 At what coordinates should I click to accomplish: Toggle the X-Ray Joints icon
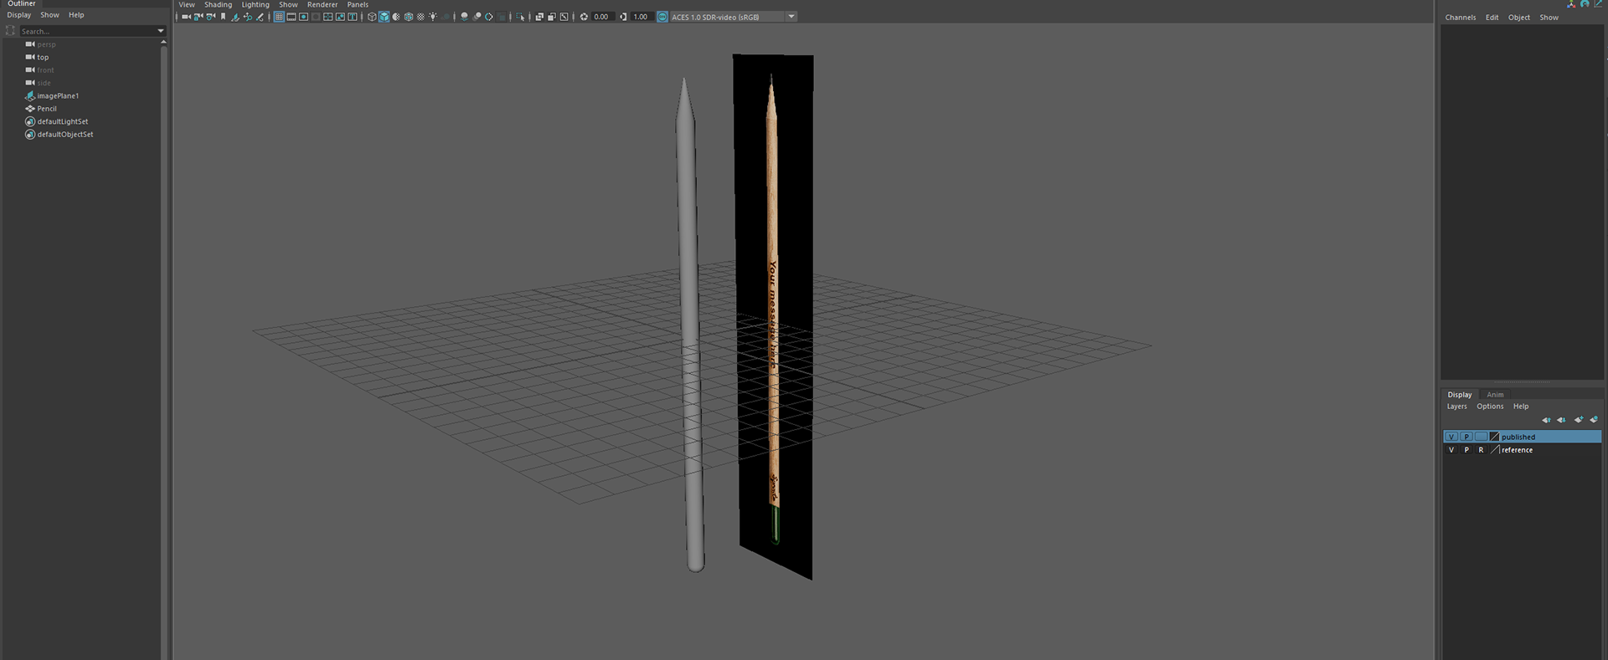coord(564,17)
